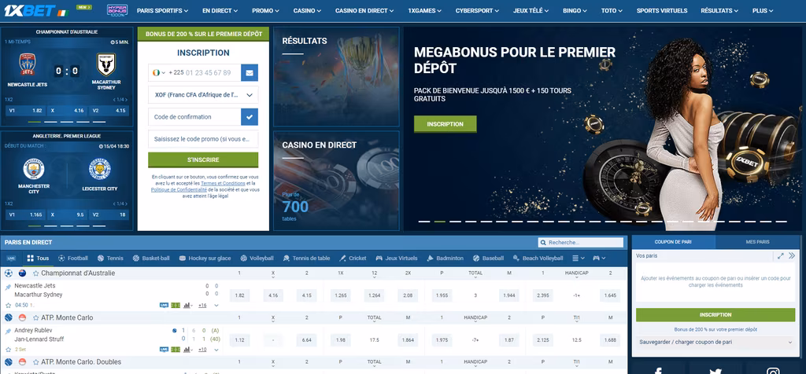Open the CASINO menu
Viewport: 806px width, 374px height.
308,10
